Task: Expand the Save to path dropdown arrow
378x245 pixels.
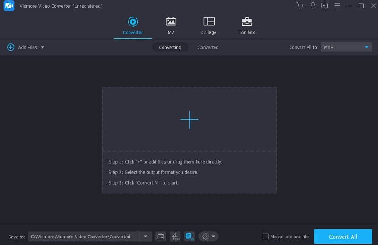Action: point(146,237)
